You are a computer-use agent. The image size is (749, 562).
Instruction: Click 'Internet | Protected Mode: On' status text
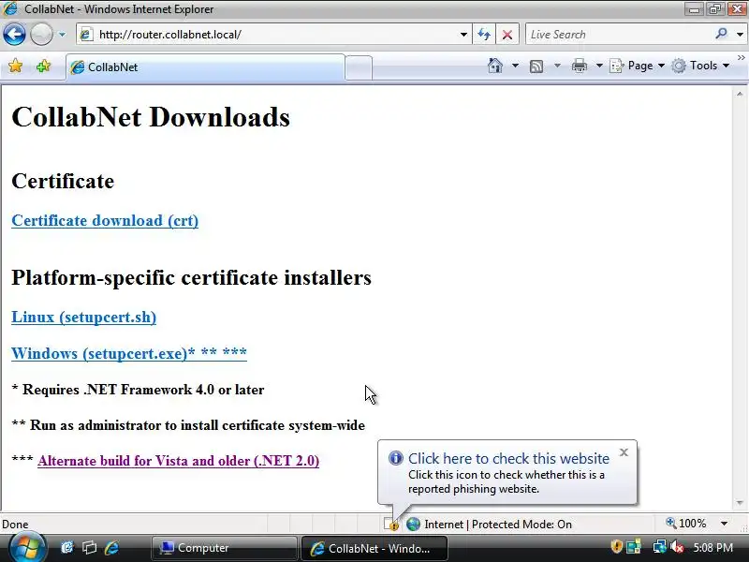498,525
